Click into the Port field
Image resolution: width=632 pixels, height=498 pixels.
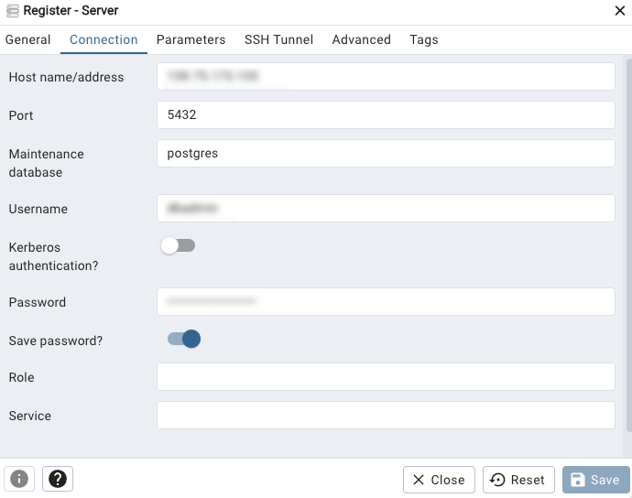point(385,115)
